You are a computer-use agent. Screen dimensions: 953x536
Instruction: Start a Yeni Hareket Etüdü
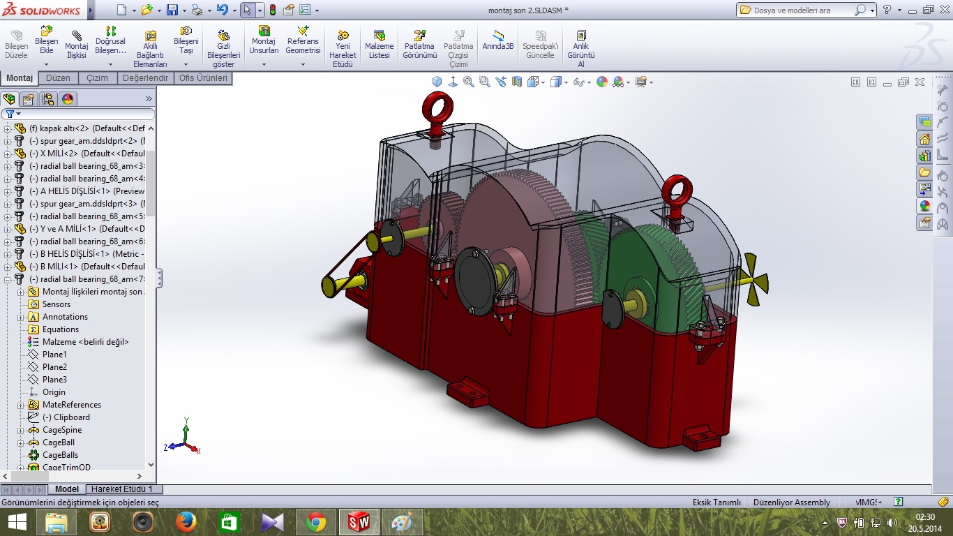click(343, 48)
